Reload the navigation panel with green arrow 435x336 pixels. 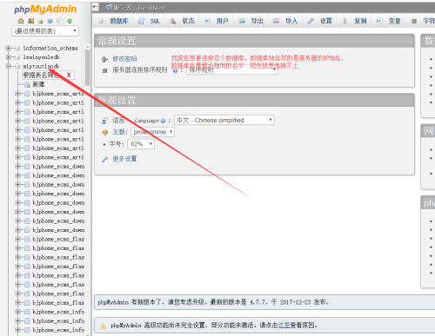(x=70, y=21)
